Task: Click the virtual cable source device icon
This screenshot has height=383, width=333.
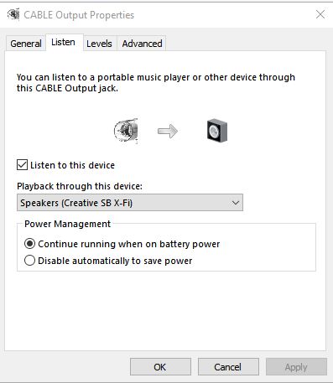Action: pos(126,131)
